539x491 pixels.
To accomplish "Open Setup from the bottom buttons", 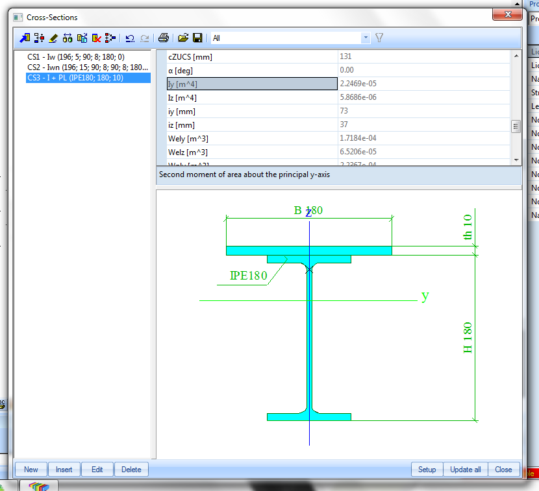I will click(x=427, y=470).
